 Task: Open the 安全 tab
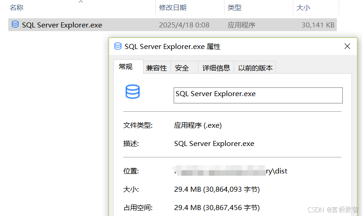click(x=184, y=68)
